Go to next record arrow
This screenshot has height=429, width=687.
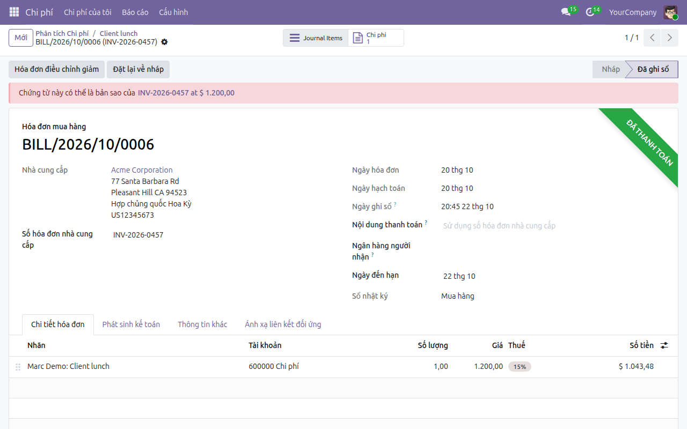669,38
